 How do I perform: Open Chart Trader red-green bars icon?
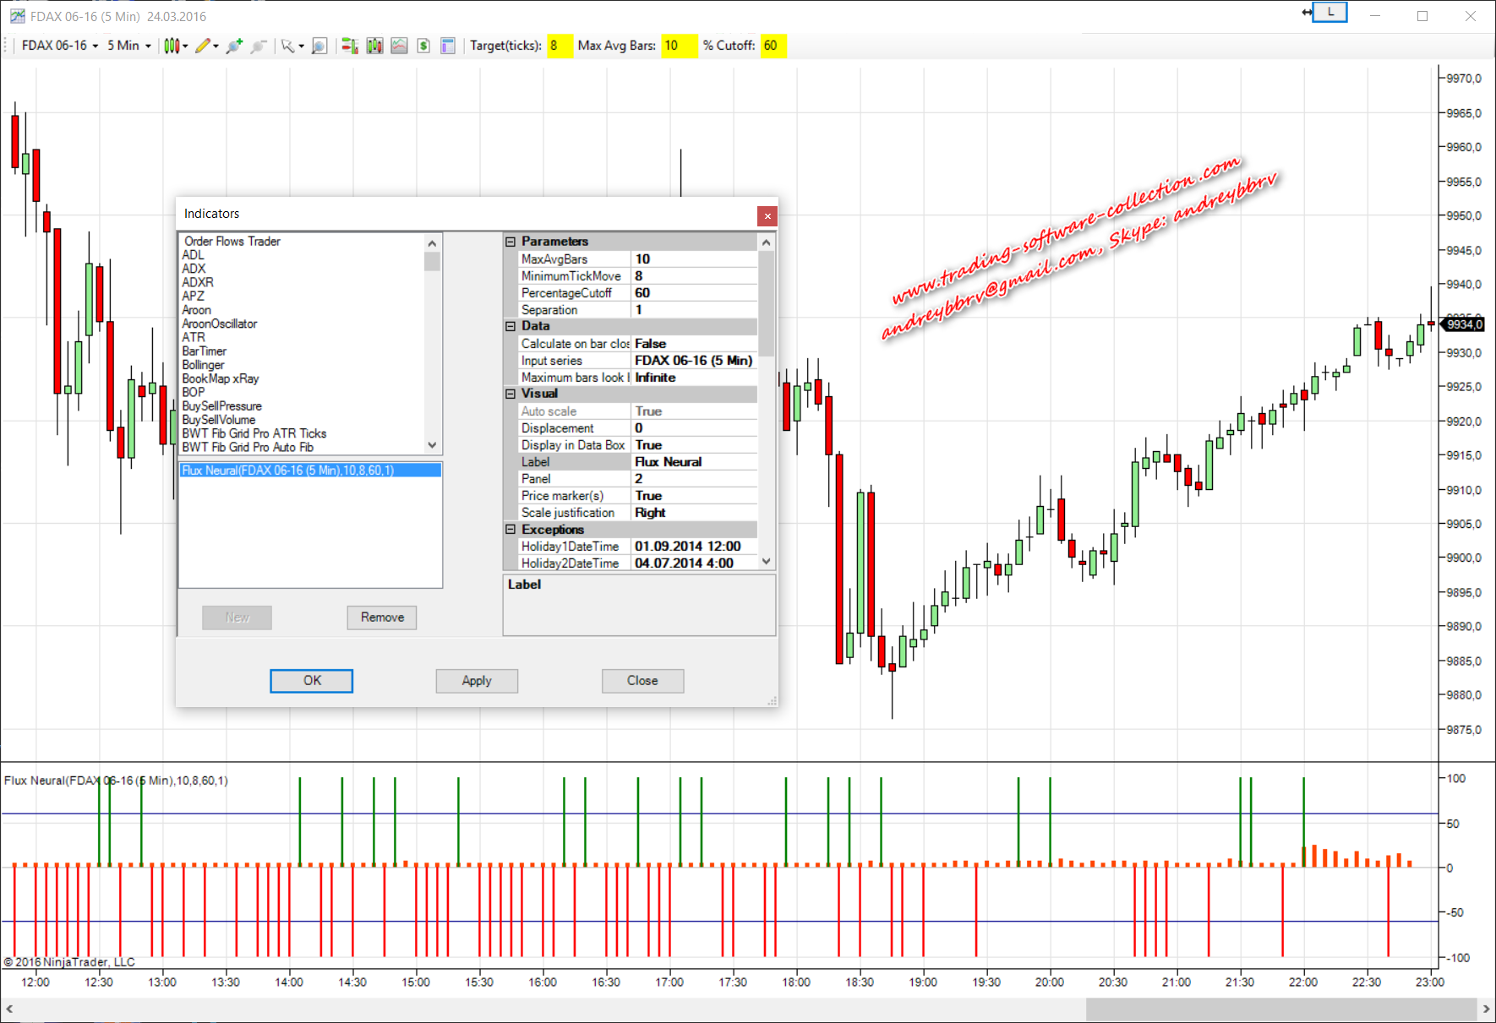click(349, 46)
